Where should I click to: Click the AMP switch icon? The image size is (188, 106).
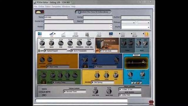tap(39, 51)
